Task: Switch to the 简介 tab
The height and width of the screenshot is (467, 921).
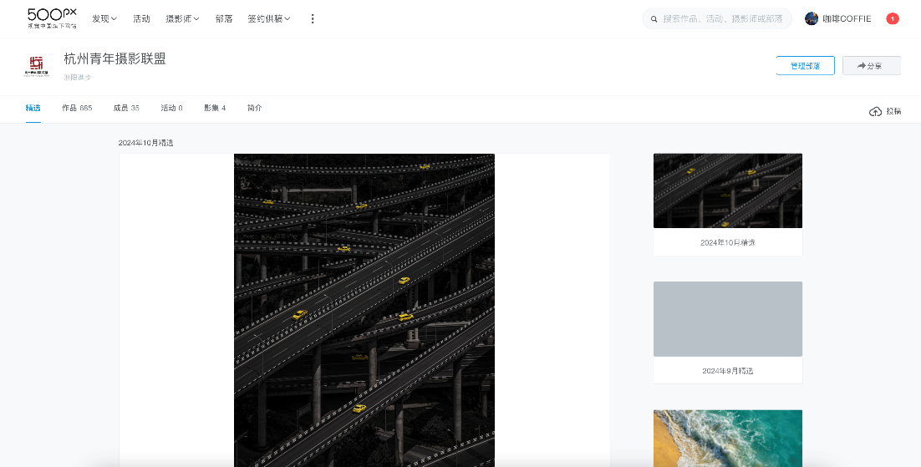Action: coord(254,108)
